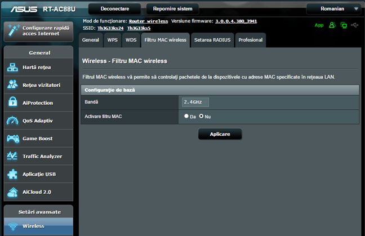Click the quick Internet setup wand icon
The image size is (365, 236).
point(14,30)
